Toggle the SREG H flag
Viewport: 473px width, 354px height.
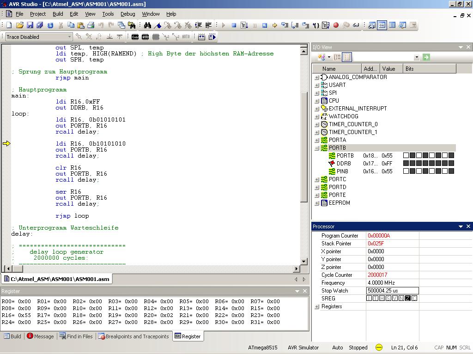coord(382,298)
